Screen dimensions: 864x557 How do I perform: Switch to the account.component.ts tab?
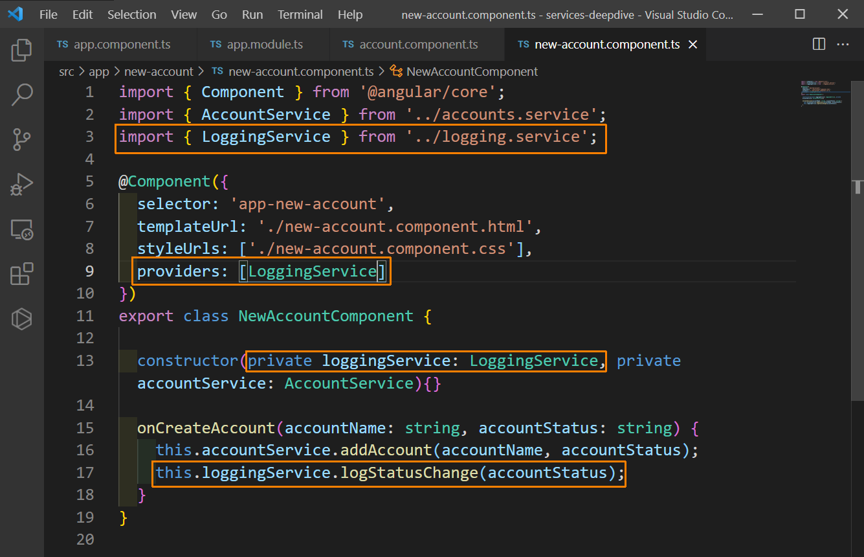pos(417,45)
